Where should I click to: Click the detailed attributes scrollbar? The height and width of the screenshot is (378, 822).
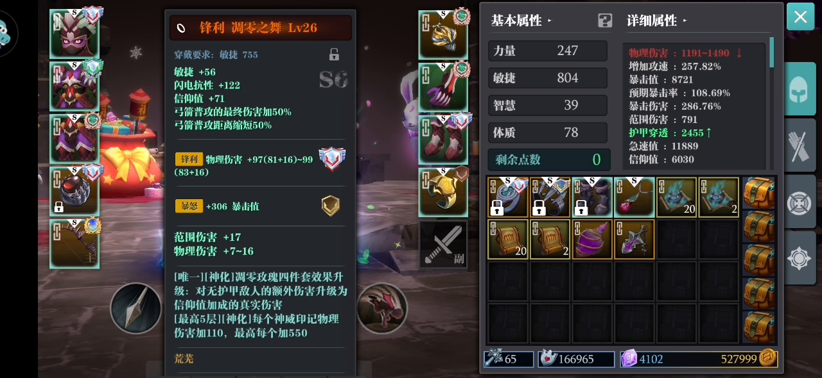point(771,53)
